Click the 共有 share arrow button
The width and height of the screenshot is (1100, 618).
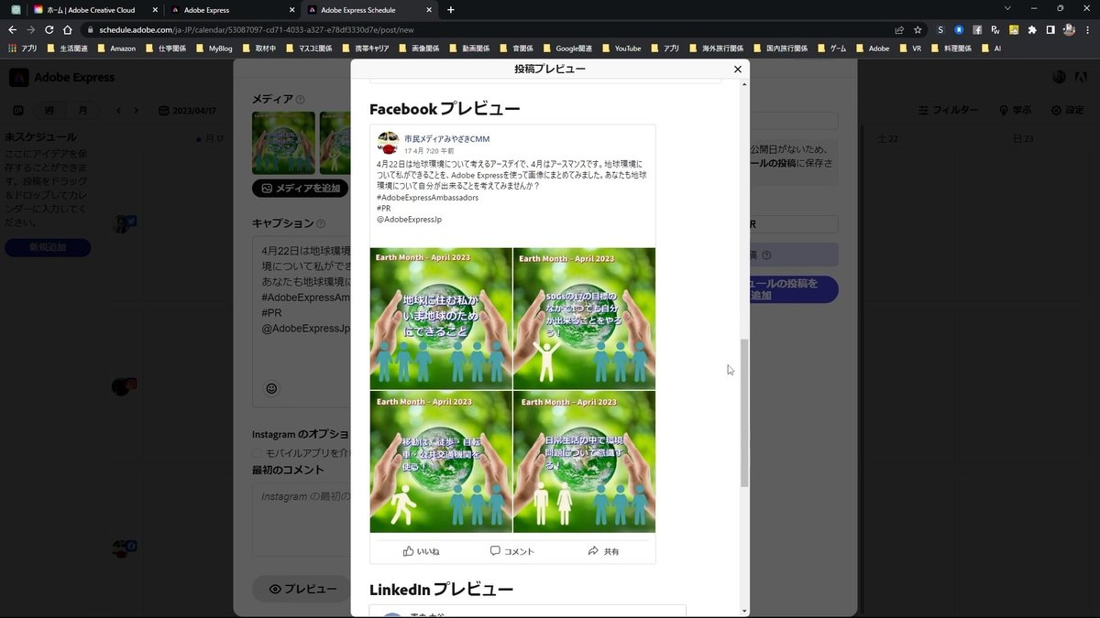[603, 551]
